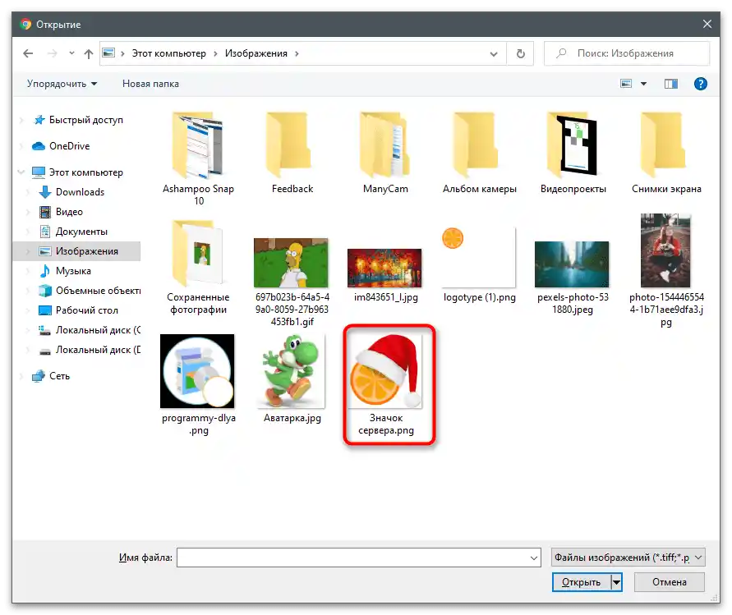The height and width of the screenshot is (615, 732).
Task: Open Видео in the sidebar
Action: pyautogui.click(x=69, y=212)
